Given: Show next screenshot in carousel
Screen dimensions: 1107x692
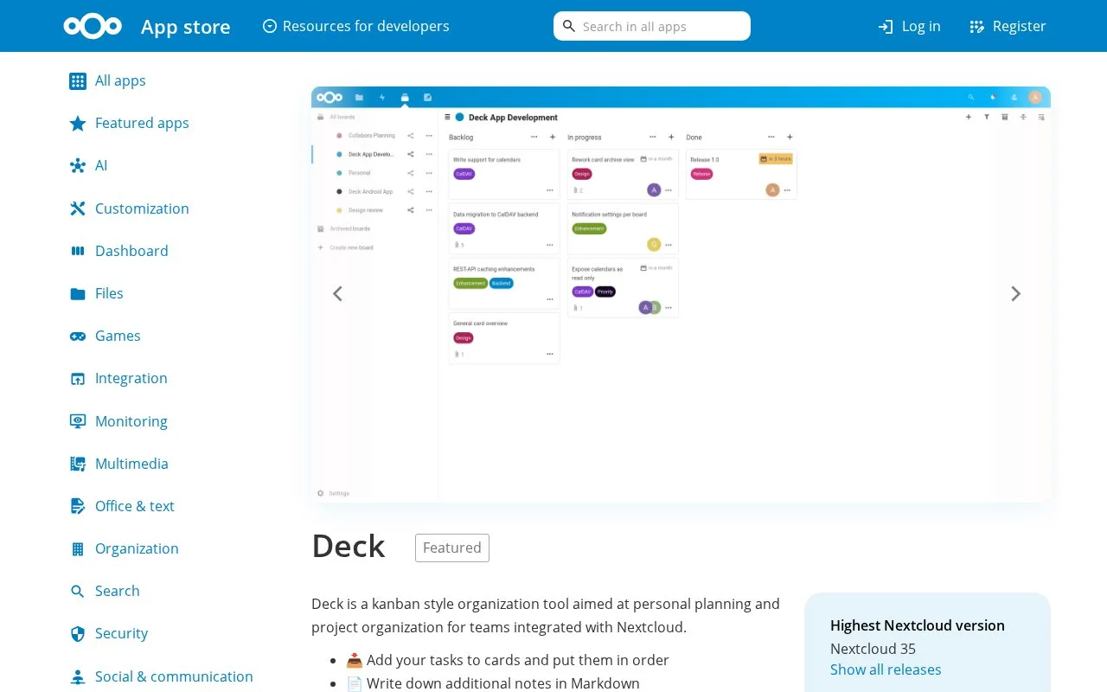Looking at the screenshot, I should tap(1016, 294).
